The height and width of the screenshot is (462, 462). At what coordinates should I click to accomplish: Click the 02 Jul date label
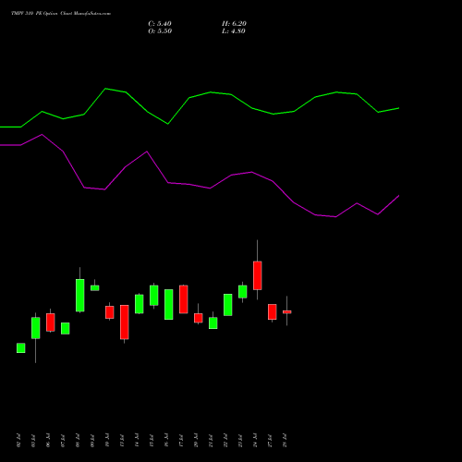pyautogui.click(x=18, y=441)
